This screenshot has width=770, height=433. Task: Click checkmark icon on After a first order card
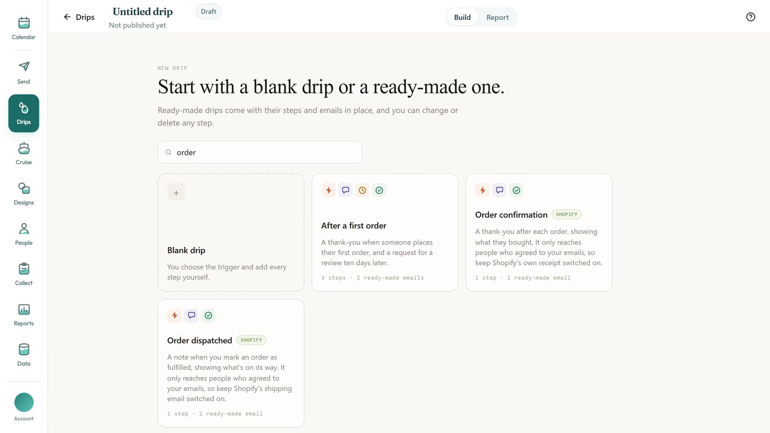[379, 191]
